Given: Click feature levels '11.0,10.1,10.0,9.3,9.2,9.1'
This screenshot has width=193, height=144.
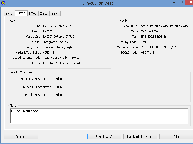Looking at the screenshot, I should tap(158, 47).
